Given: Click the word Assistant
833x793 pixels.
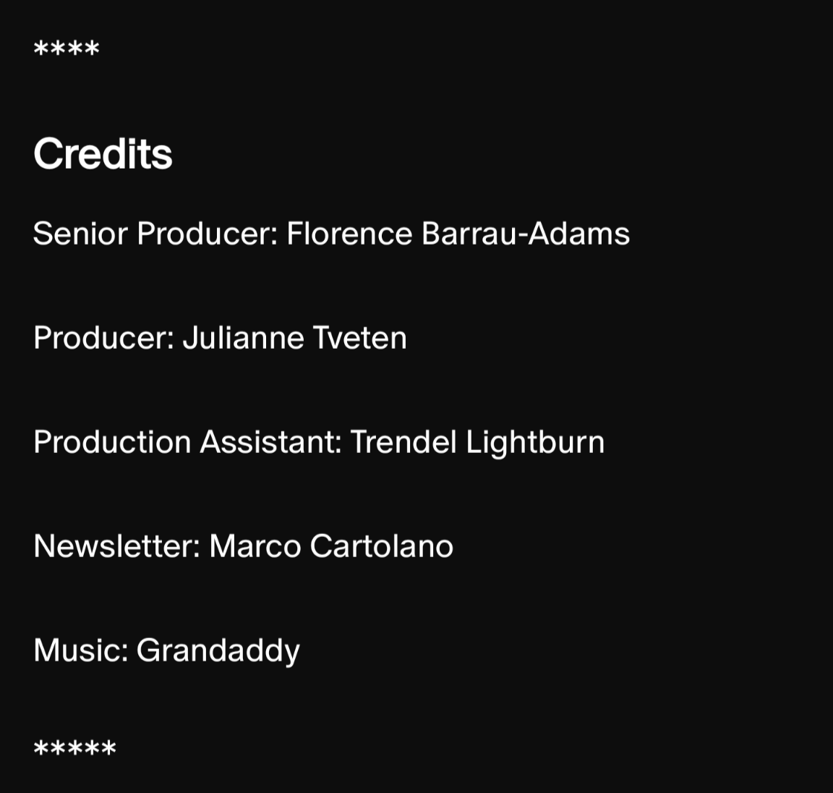Looking at the screenshot, I should pos(270,442).
